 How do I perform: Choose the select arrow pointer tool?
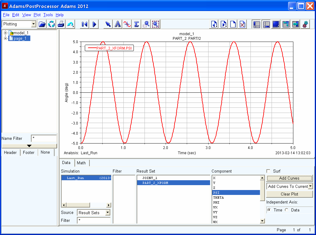coord(108,24)
